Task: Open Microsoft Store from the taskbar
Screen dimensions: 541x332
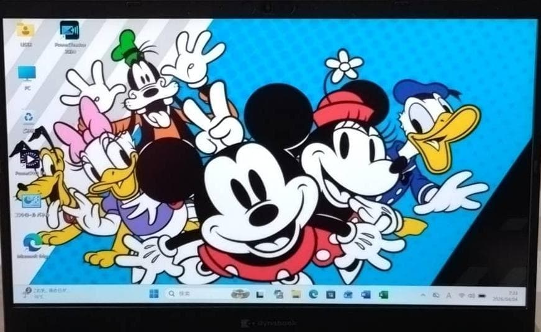Action: (x=330, y=294)
